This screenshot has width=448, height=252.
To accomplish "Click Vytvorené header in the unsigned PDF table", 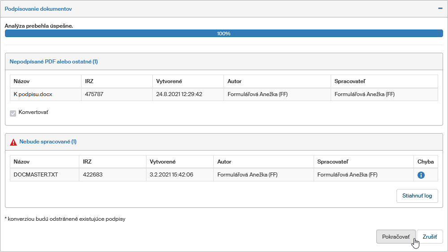I will [169, 81].
